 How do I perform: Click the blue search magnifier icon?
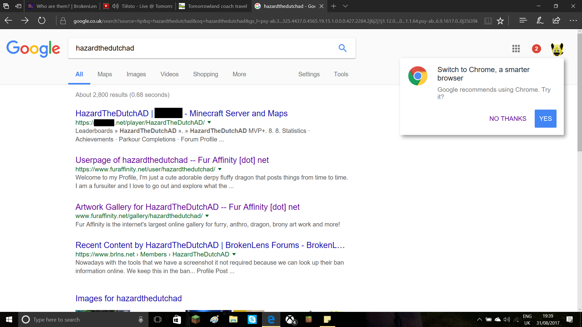click(343, 48)
